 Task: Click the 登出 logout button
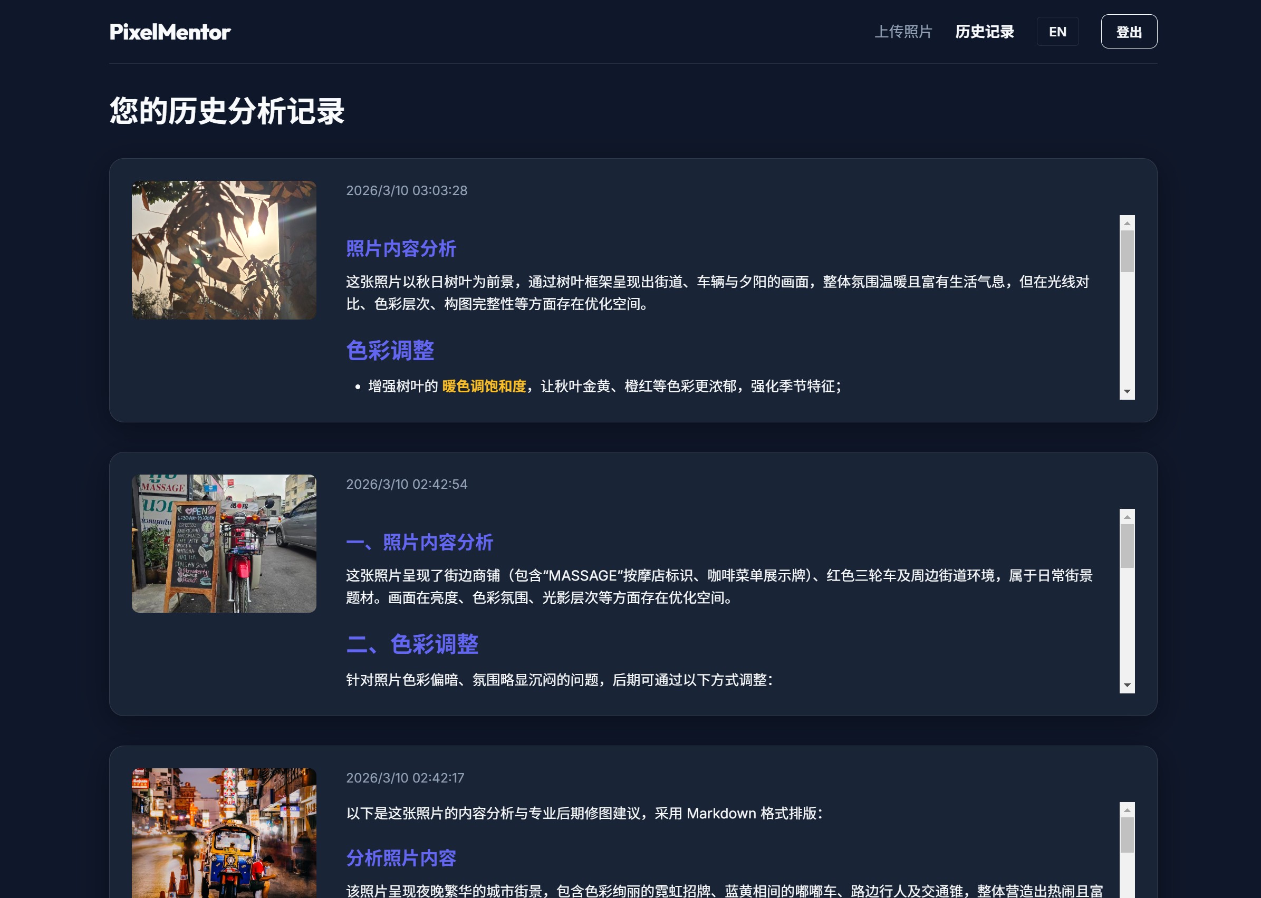click(x=1128, y=32)
